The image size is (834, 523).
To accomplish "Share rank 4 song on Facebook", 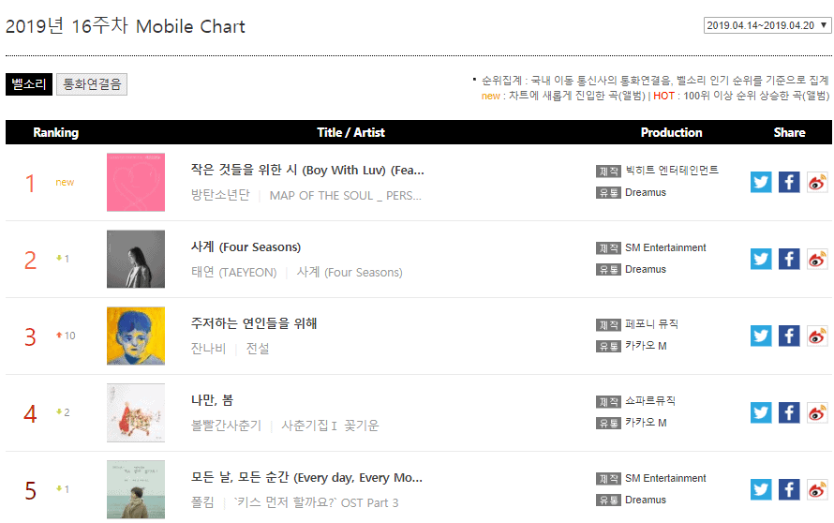I will pyautogui.click(x=789, y=412).
